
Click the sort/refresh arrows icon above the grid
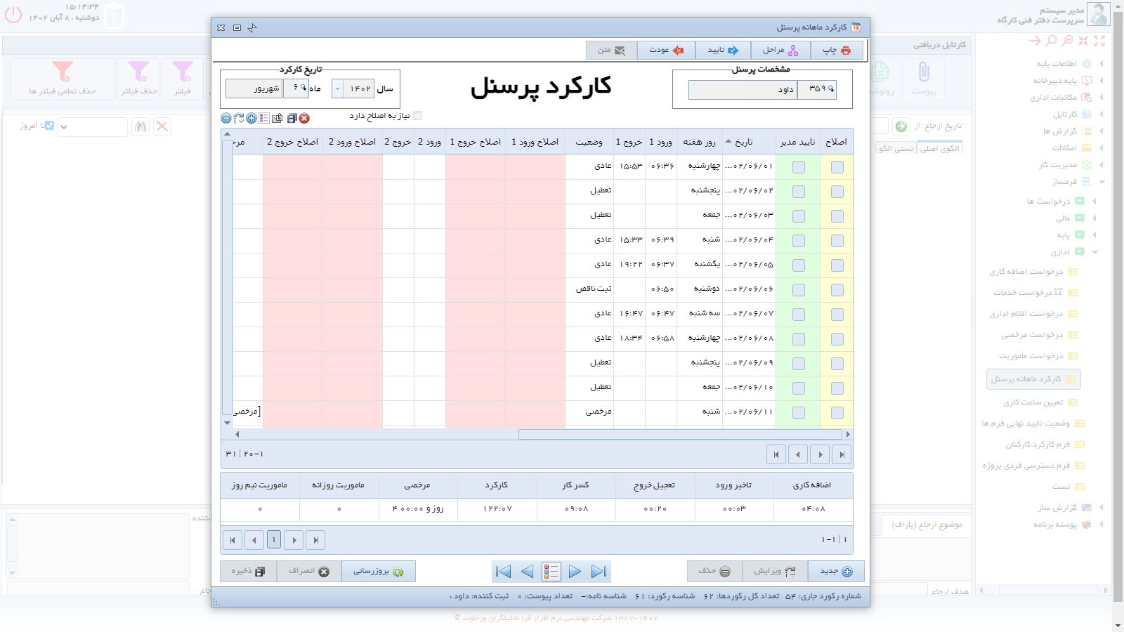point(239,118)
